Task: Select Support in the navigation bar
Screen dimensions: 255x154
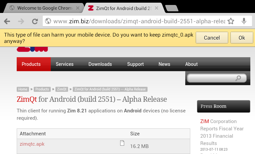Action: [136, 64]
